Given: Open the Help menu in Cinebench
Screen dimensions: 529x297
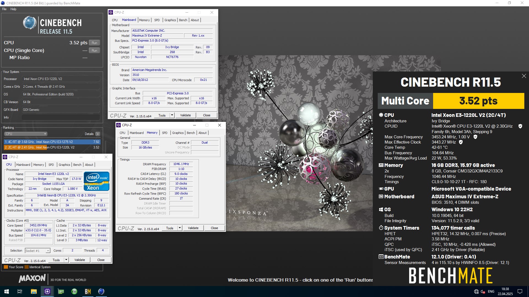Looking at the screenshot, I should [x=14, y=9].
